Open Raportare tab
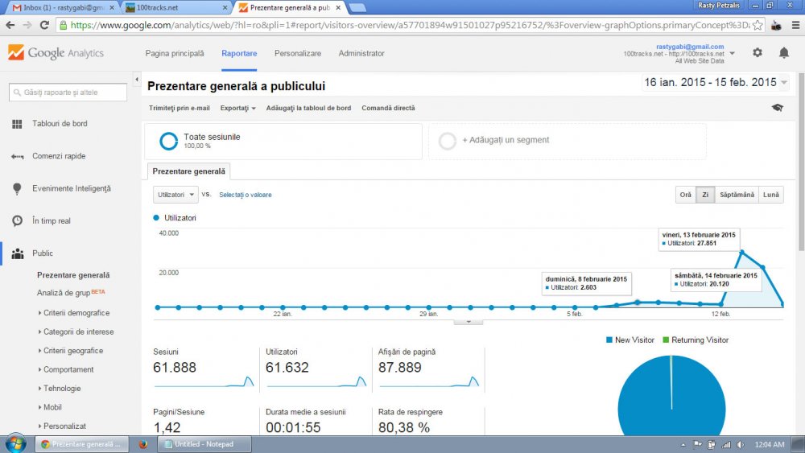The image size is (805, 453). point(239,53)
